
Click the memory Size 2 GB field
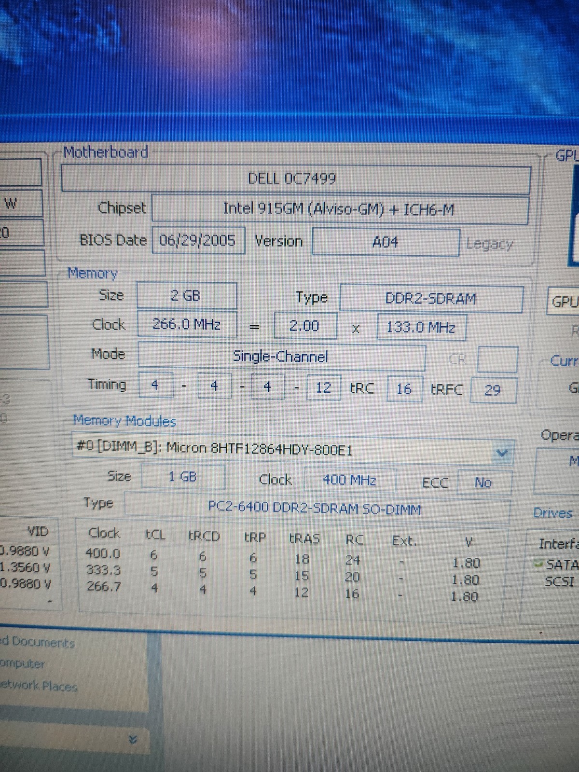pos(187,295)
